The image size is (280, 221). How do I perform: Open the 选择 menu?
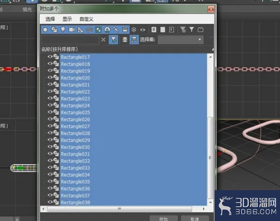pos(50,19)
